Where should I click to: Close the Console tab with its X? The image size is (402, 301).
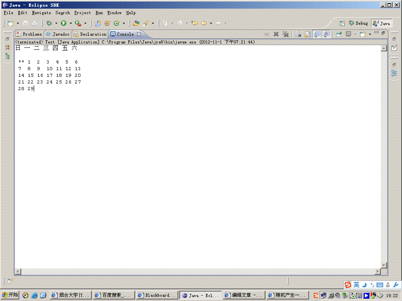tap(139, 34)
